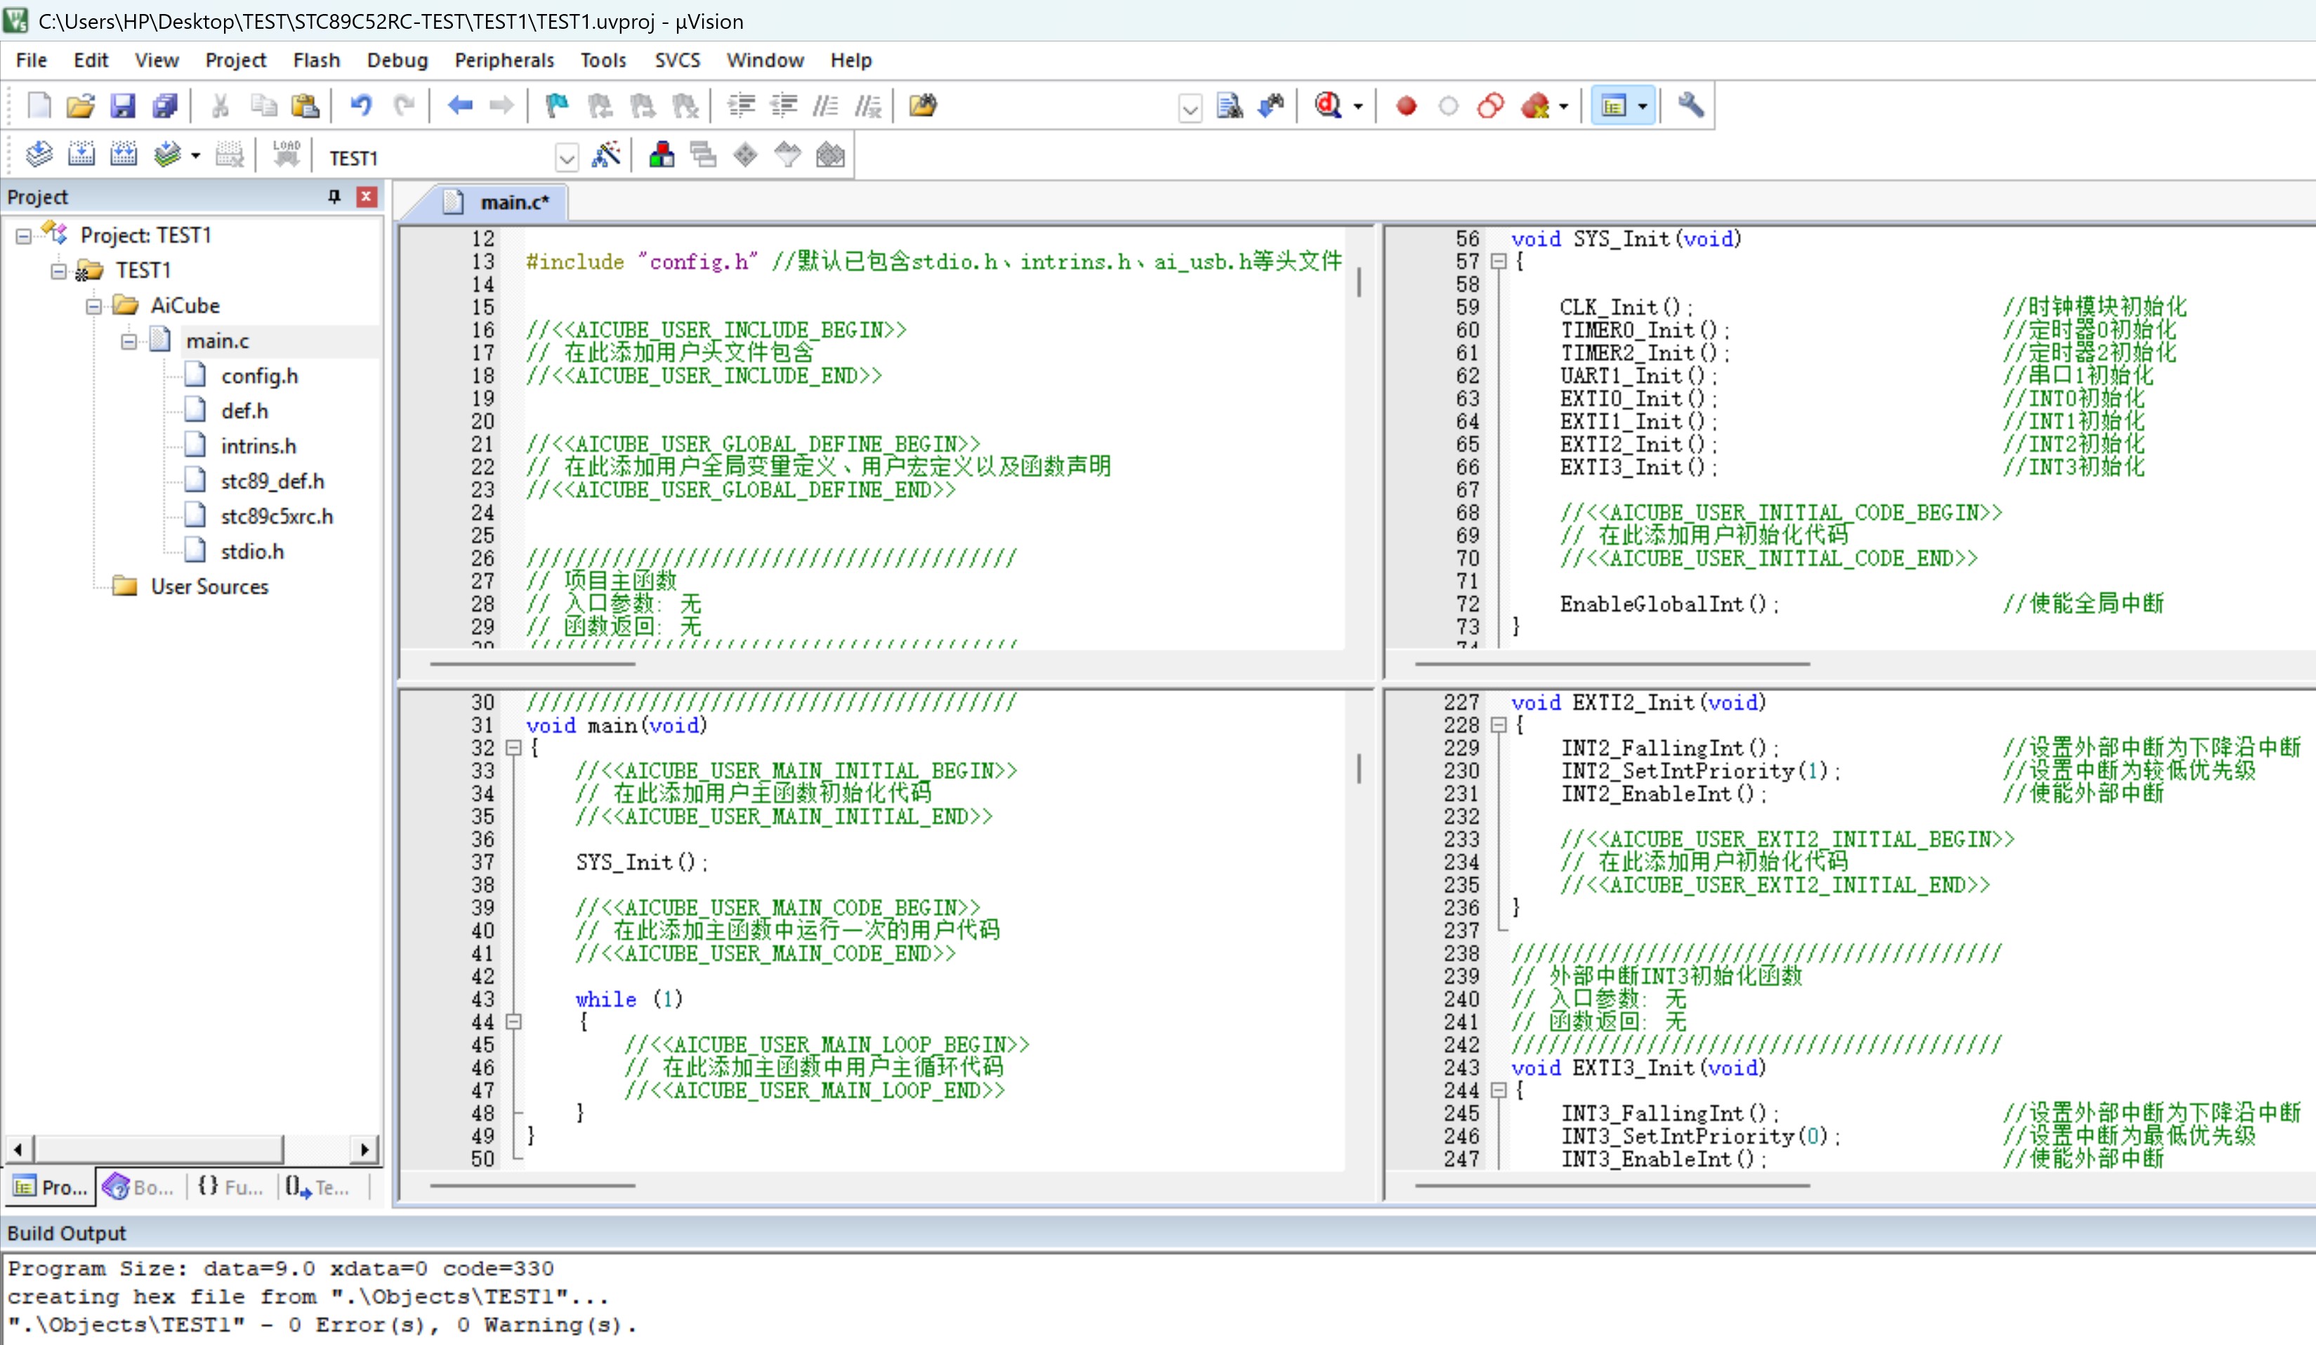
Task: Select intrins.h in the project tree
Action: pyautogui.click(x=258, y=447)
